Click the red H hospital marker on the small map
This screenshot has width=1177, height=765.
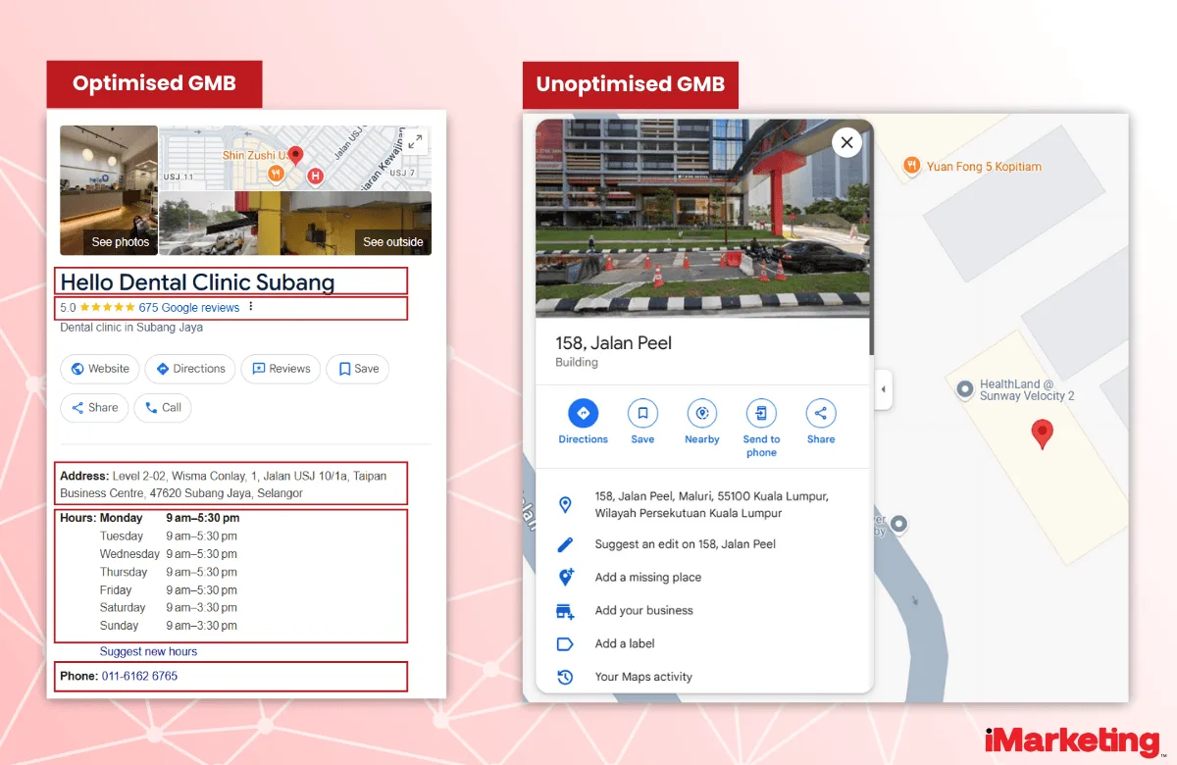click(315, 176)
